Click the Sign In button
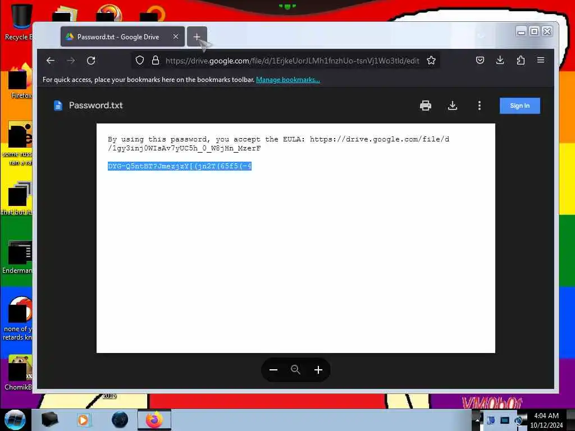The image size is (575, 431). 519,106
